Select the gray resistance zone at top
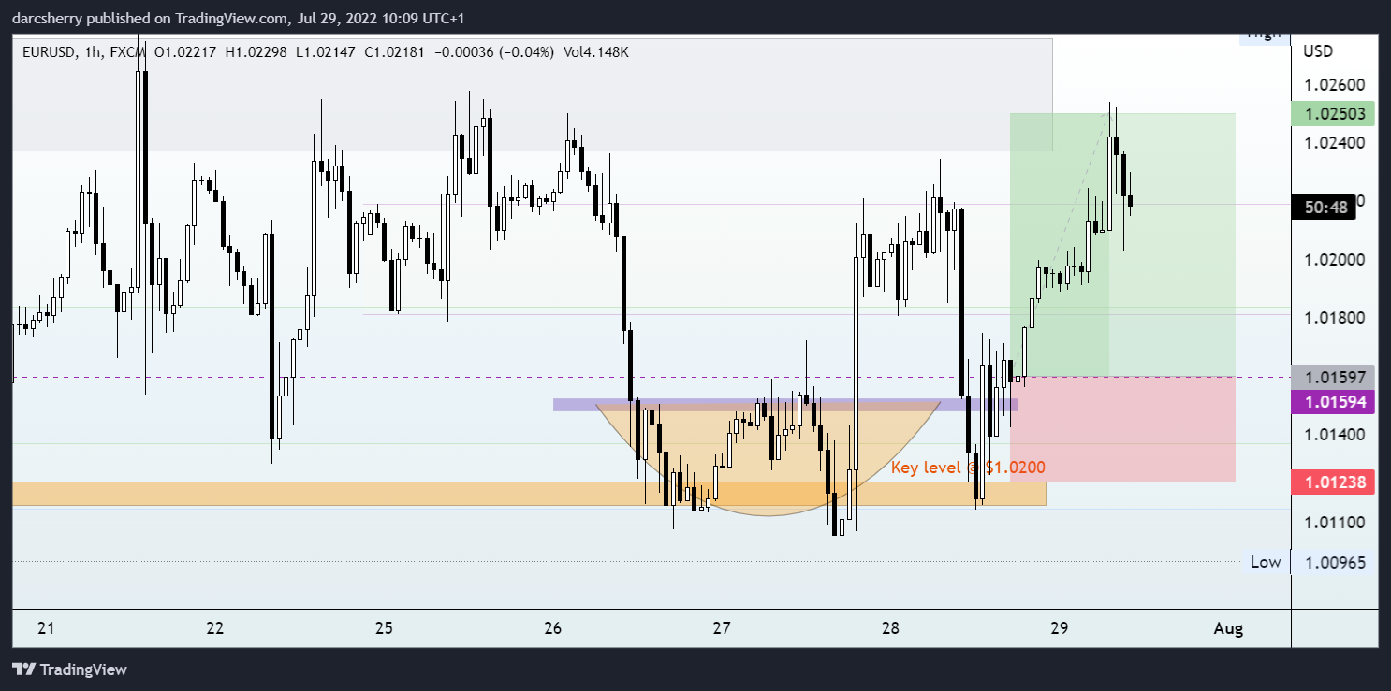The height and width of the screenshot is (691, 1391). click(532, 94)
